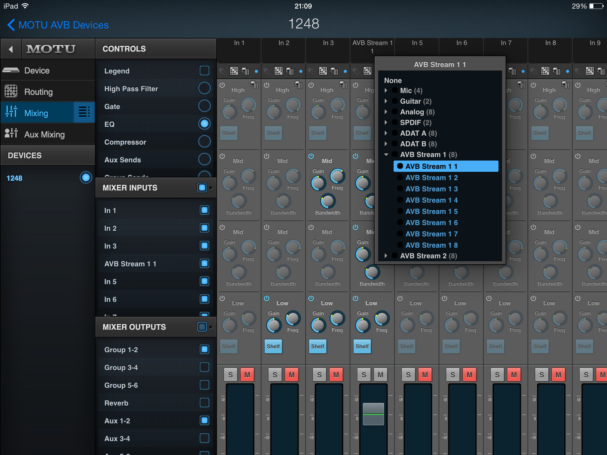Toggle In 1 second Mid band power icon
Image resolution: width=607 pixels, height=455 pixels.
click(x=222, y=227)
